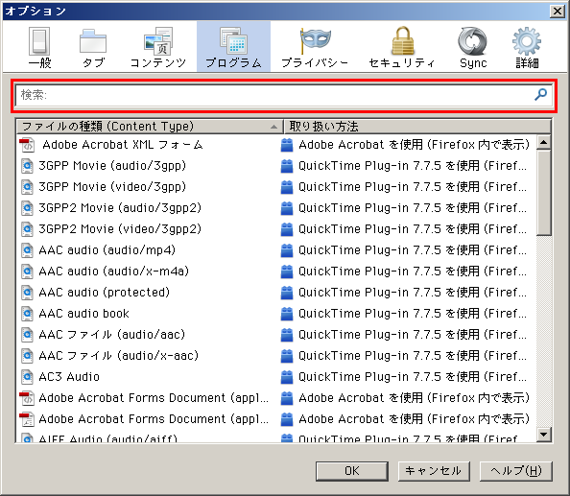Open the プライバシー options pane
The height and width of the screenshot is (496, 570).
(315, 47)
